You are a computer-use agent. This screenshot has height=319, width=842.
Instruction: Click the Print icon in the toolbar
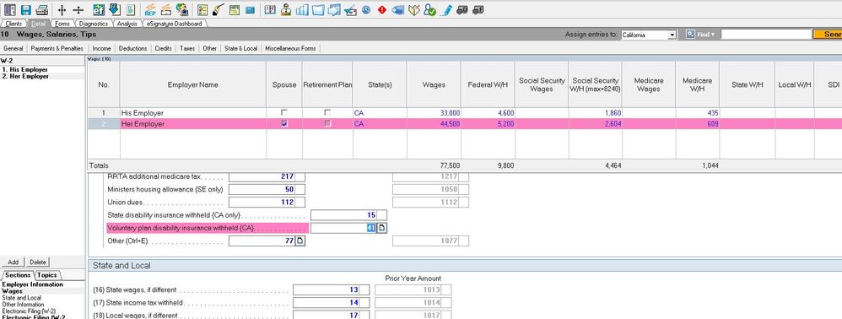tap(42, 9)
